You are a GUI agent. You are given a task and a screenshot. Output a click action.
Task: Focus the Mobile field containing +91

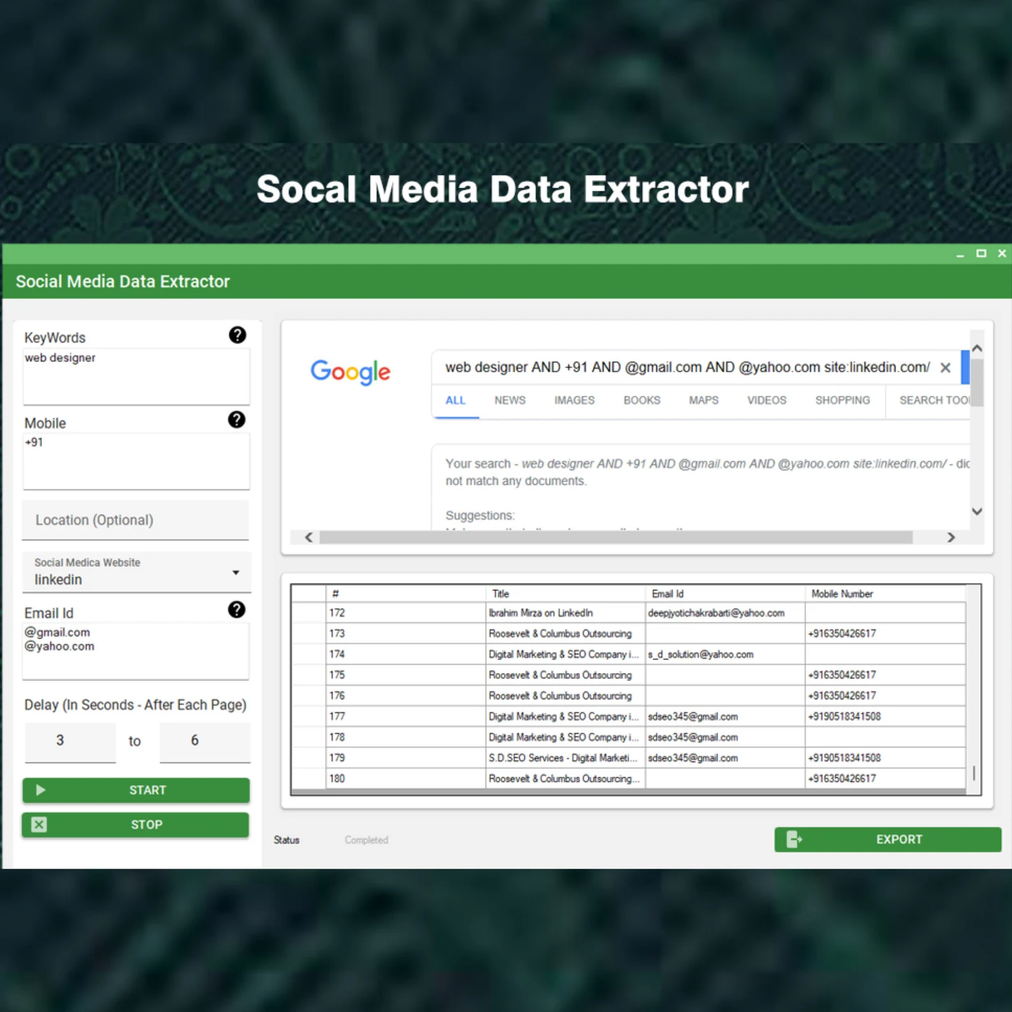(136, 461)
